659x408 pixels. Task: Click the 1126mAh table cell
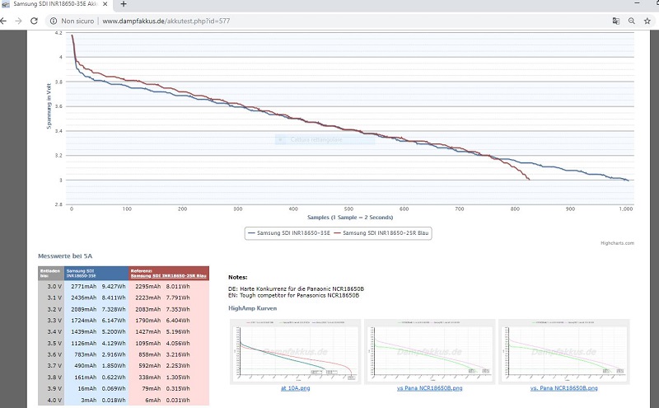(84, 343)
